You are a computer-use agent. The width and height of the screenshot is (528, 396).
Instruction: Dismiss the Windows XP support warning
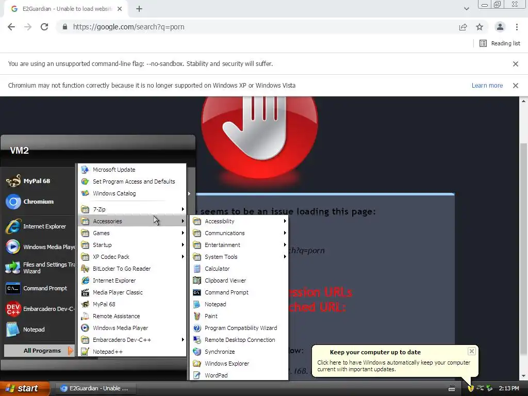point(516,86)
